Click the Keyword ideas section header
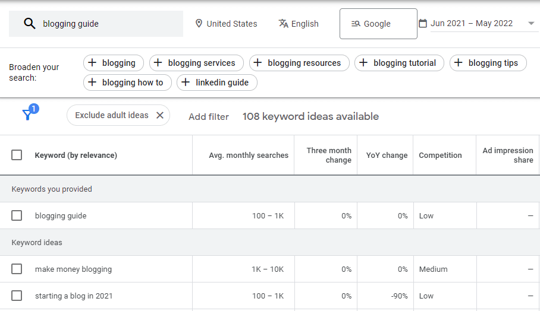540x311 pixels. (x=37, y=243)
